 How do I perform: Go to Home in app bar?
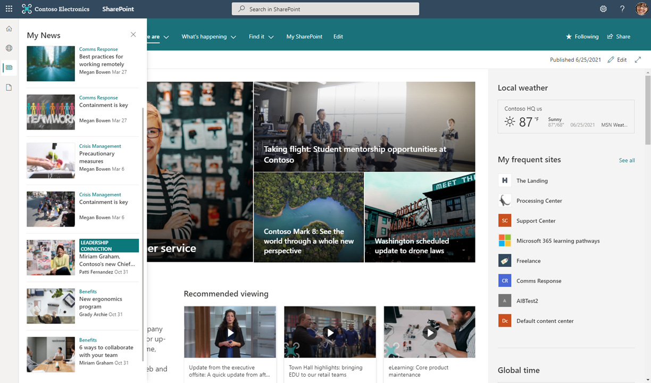coord(9,29)
